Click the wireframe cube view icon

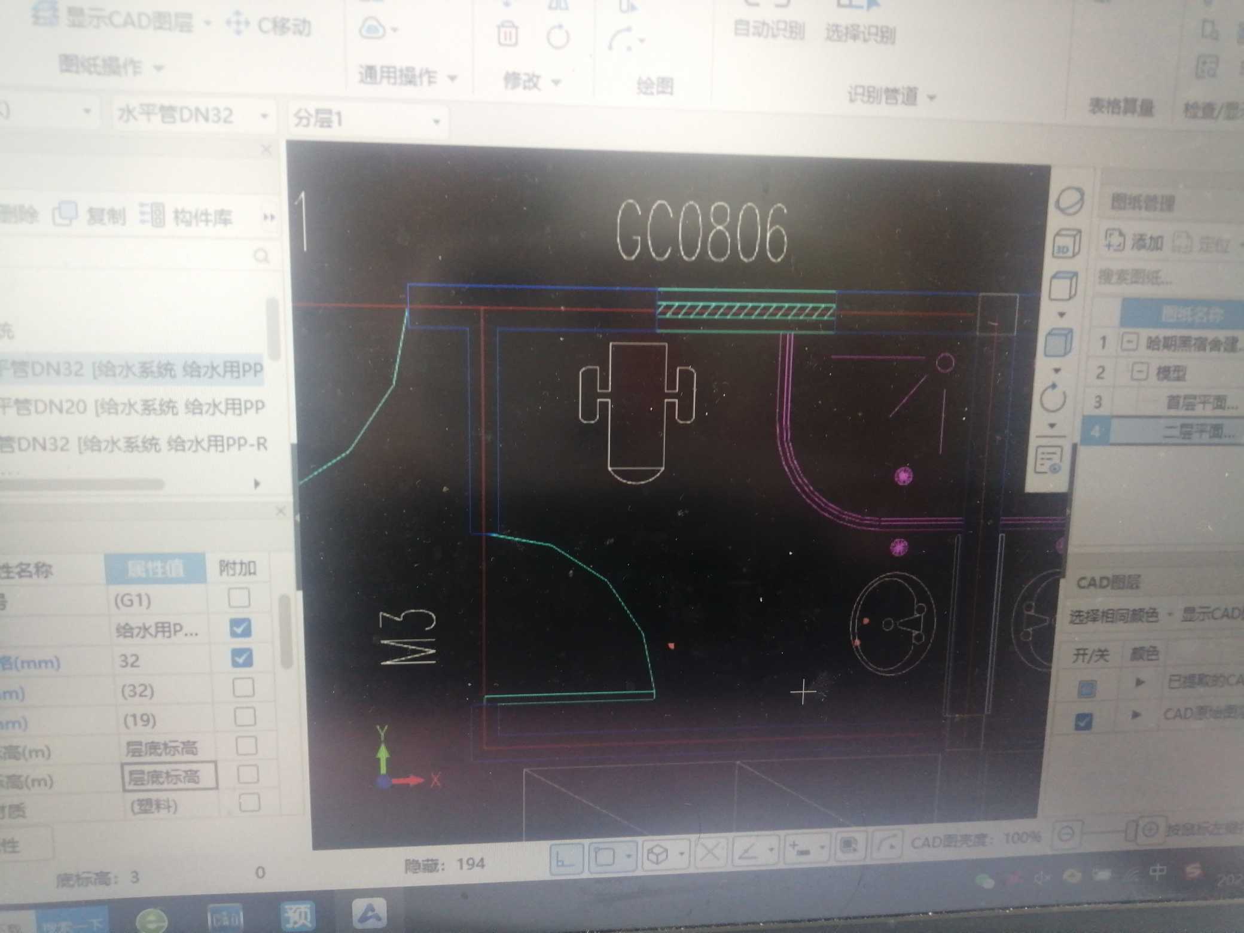[x=1063, y=286]
